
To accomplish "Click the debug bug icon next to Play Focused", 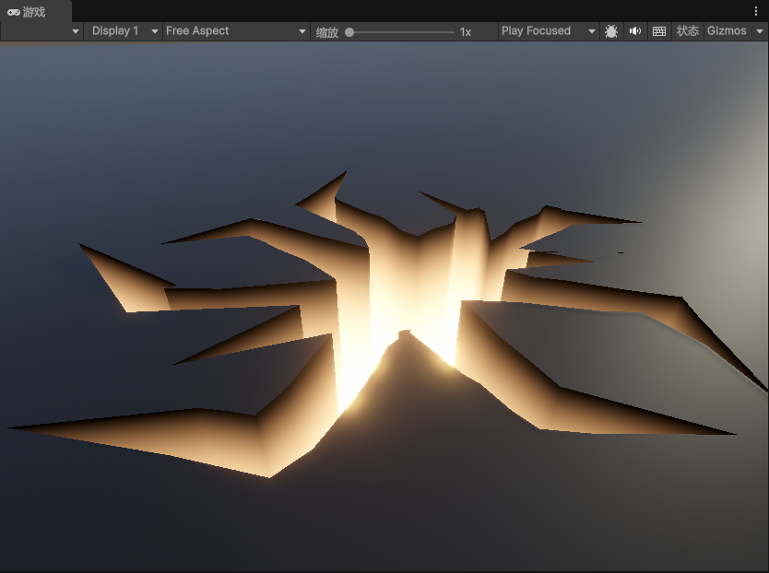I will point(611,30).
